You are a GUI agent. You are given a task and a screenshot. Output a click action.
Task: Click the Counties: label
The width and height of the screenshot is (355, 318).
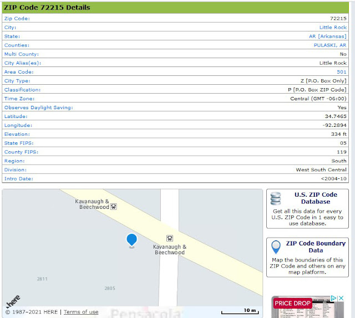click(17, 45)
